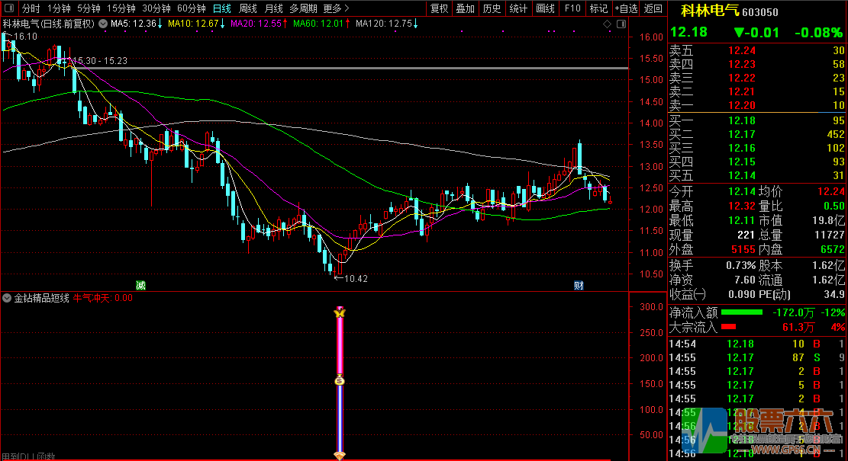Click the 复权 adjustment button
Viewport: 848px width, 461px height.
[439, 8]
